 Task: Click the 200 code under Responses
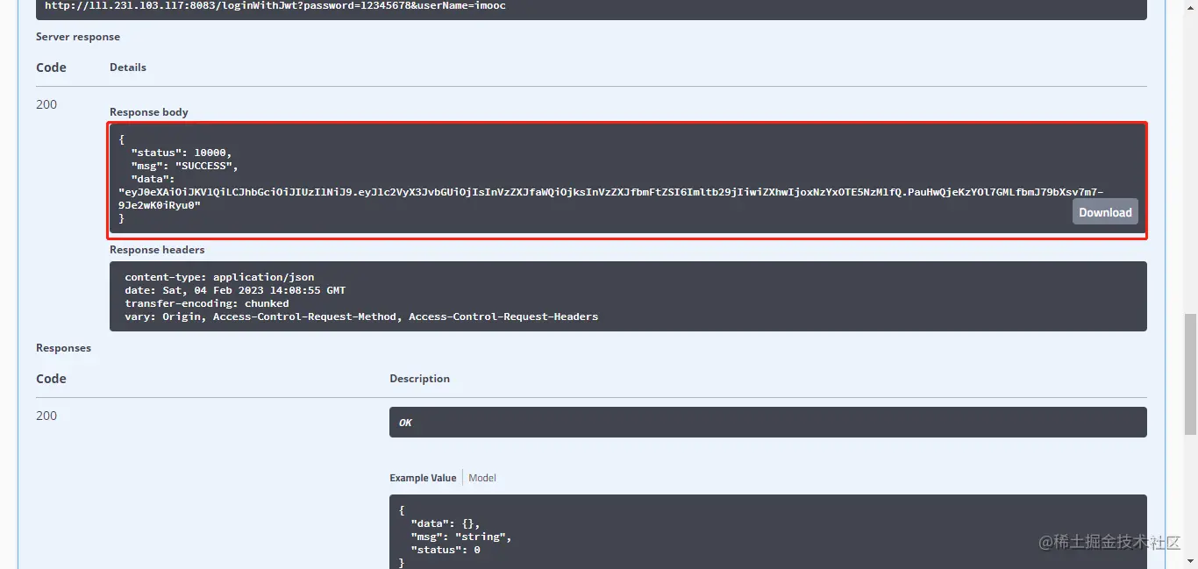tap(46, 416)
